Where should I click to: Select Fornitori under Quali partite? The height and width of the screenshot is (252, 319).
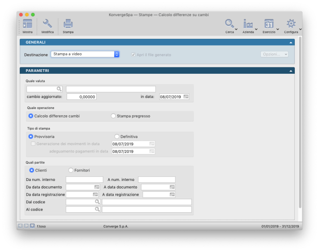pyautogui.click(x=71, y=170)
